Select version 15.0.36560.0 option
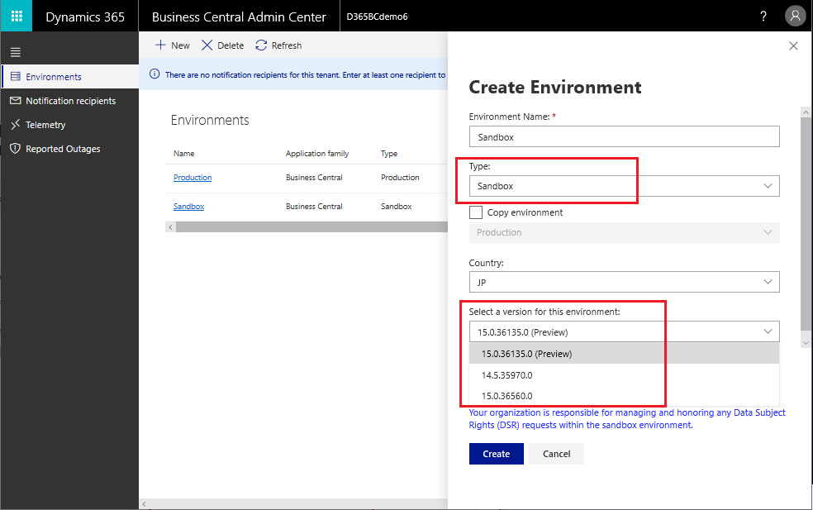This screenshot has width=813, height=510. click(625, 396)
